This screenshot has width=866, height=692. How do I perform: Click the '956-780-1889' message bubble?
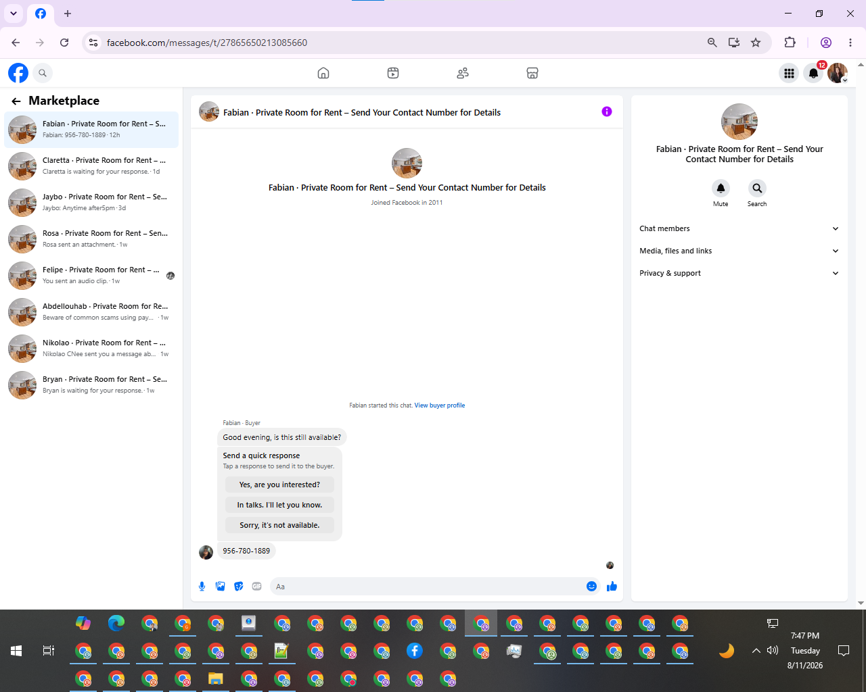tap(246, 551)
